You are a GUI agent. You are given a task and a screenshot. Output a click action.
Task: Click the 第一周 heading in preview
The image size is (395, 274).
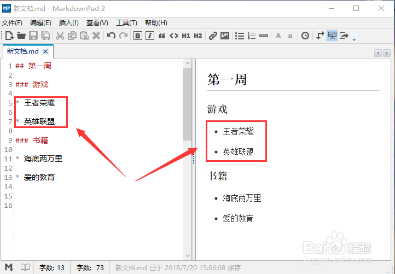[x=227, y=80]
